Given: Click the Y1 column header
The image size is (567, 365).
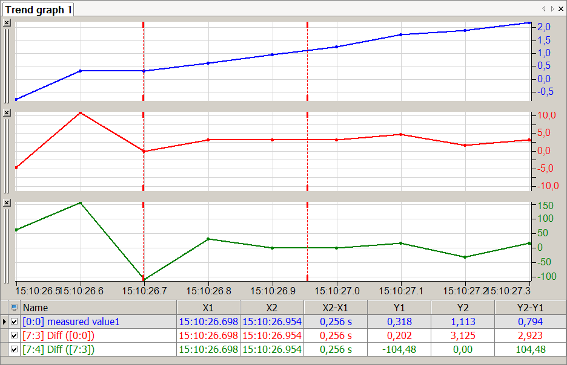Looking at the screenshot, I should point(399,308).
